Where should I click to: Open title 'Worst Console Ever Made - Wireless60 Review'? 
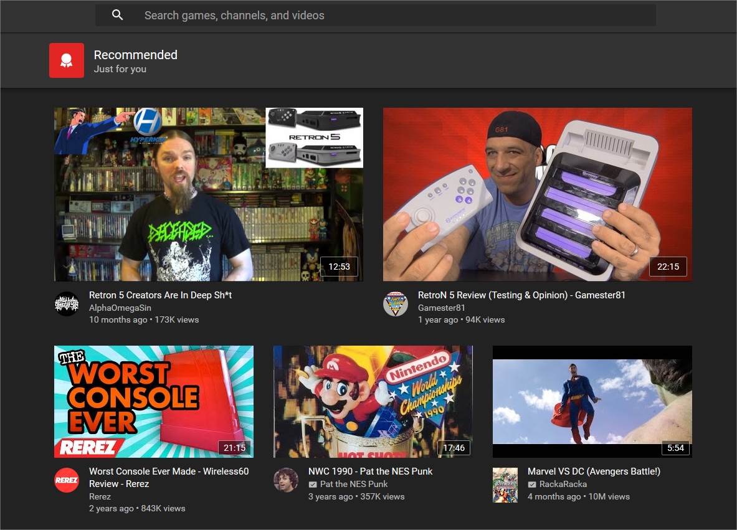coord(169,478)
